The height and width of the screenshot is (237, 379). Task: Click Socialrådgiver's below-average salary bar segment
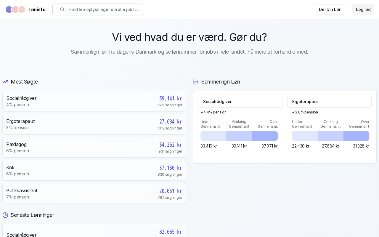tap(213, 136)
